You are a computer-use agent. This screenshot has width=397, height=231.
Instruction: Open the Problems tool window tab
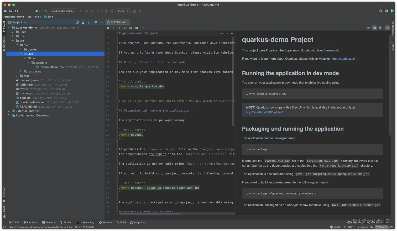pos(30,223)
